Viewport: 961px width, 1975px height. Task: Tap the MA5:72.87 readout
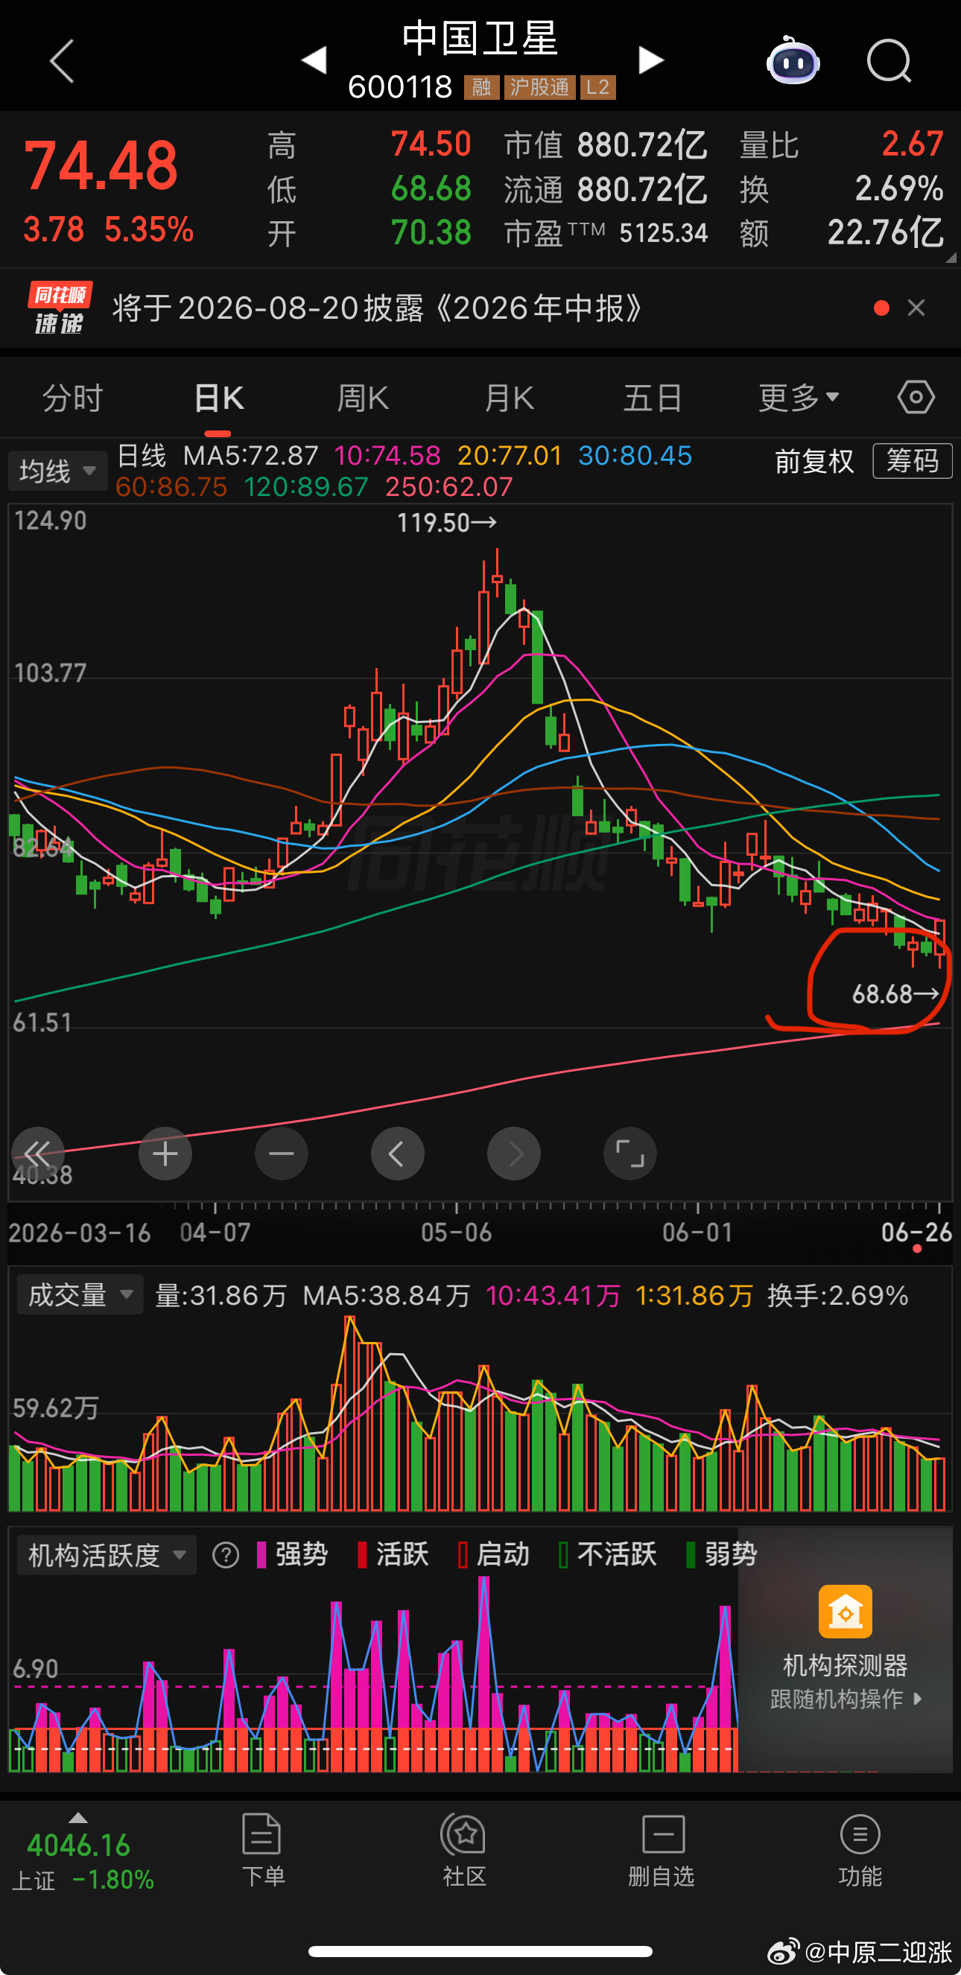(x=251, y=456)
